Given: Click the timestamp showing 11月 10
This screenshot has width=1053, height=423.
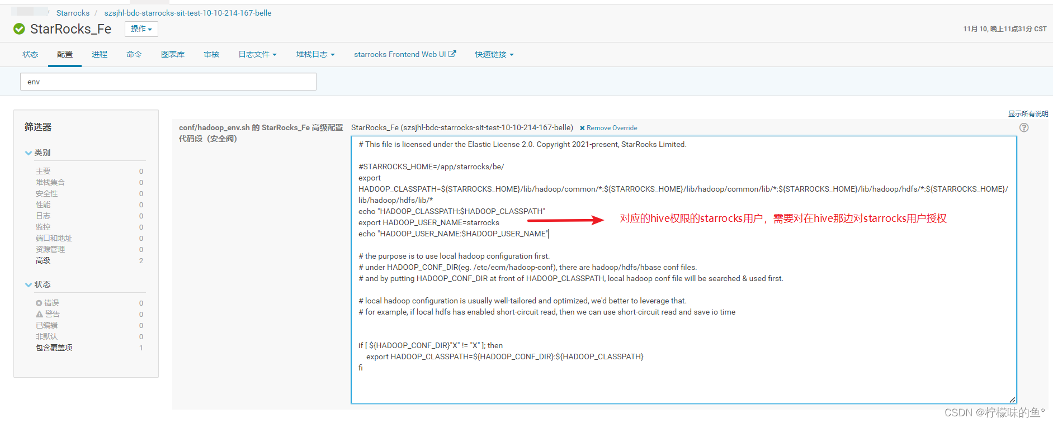Looking at the screenshot, I should [x=1004, y=29].
